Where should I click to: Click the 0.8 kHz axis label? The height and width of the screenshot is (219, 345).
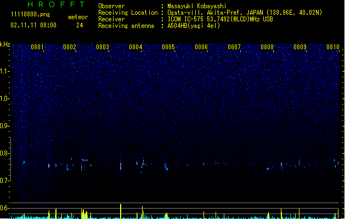point(5,153)
